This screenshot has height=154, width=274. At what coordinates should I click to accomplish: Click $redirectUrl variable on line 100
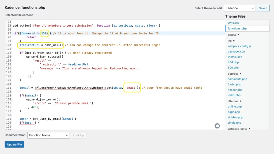click(29, 45)
